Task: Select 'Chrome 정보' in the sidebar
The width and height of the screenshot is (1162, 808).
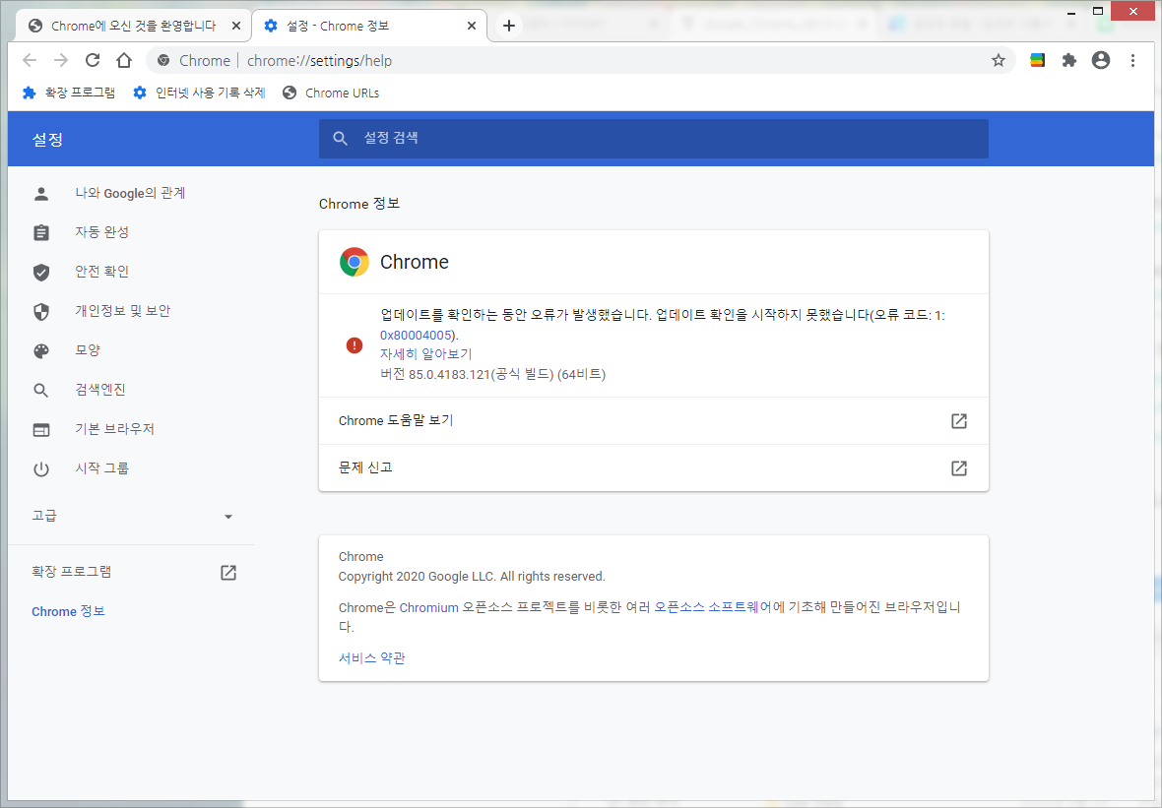Action: (x=68, y=611)
